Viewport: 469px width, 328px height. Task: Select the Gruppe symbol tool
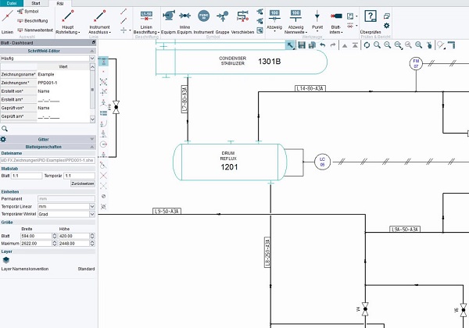(222, 22)
